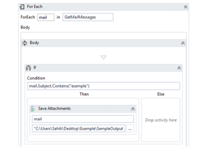199x148 pixels.
Task: Click the Body sequence icon
Action: coord(25,43)
